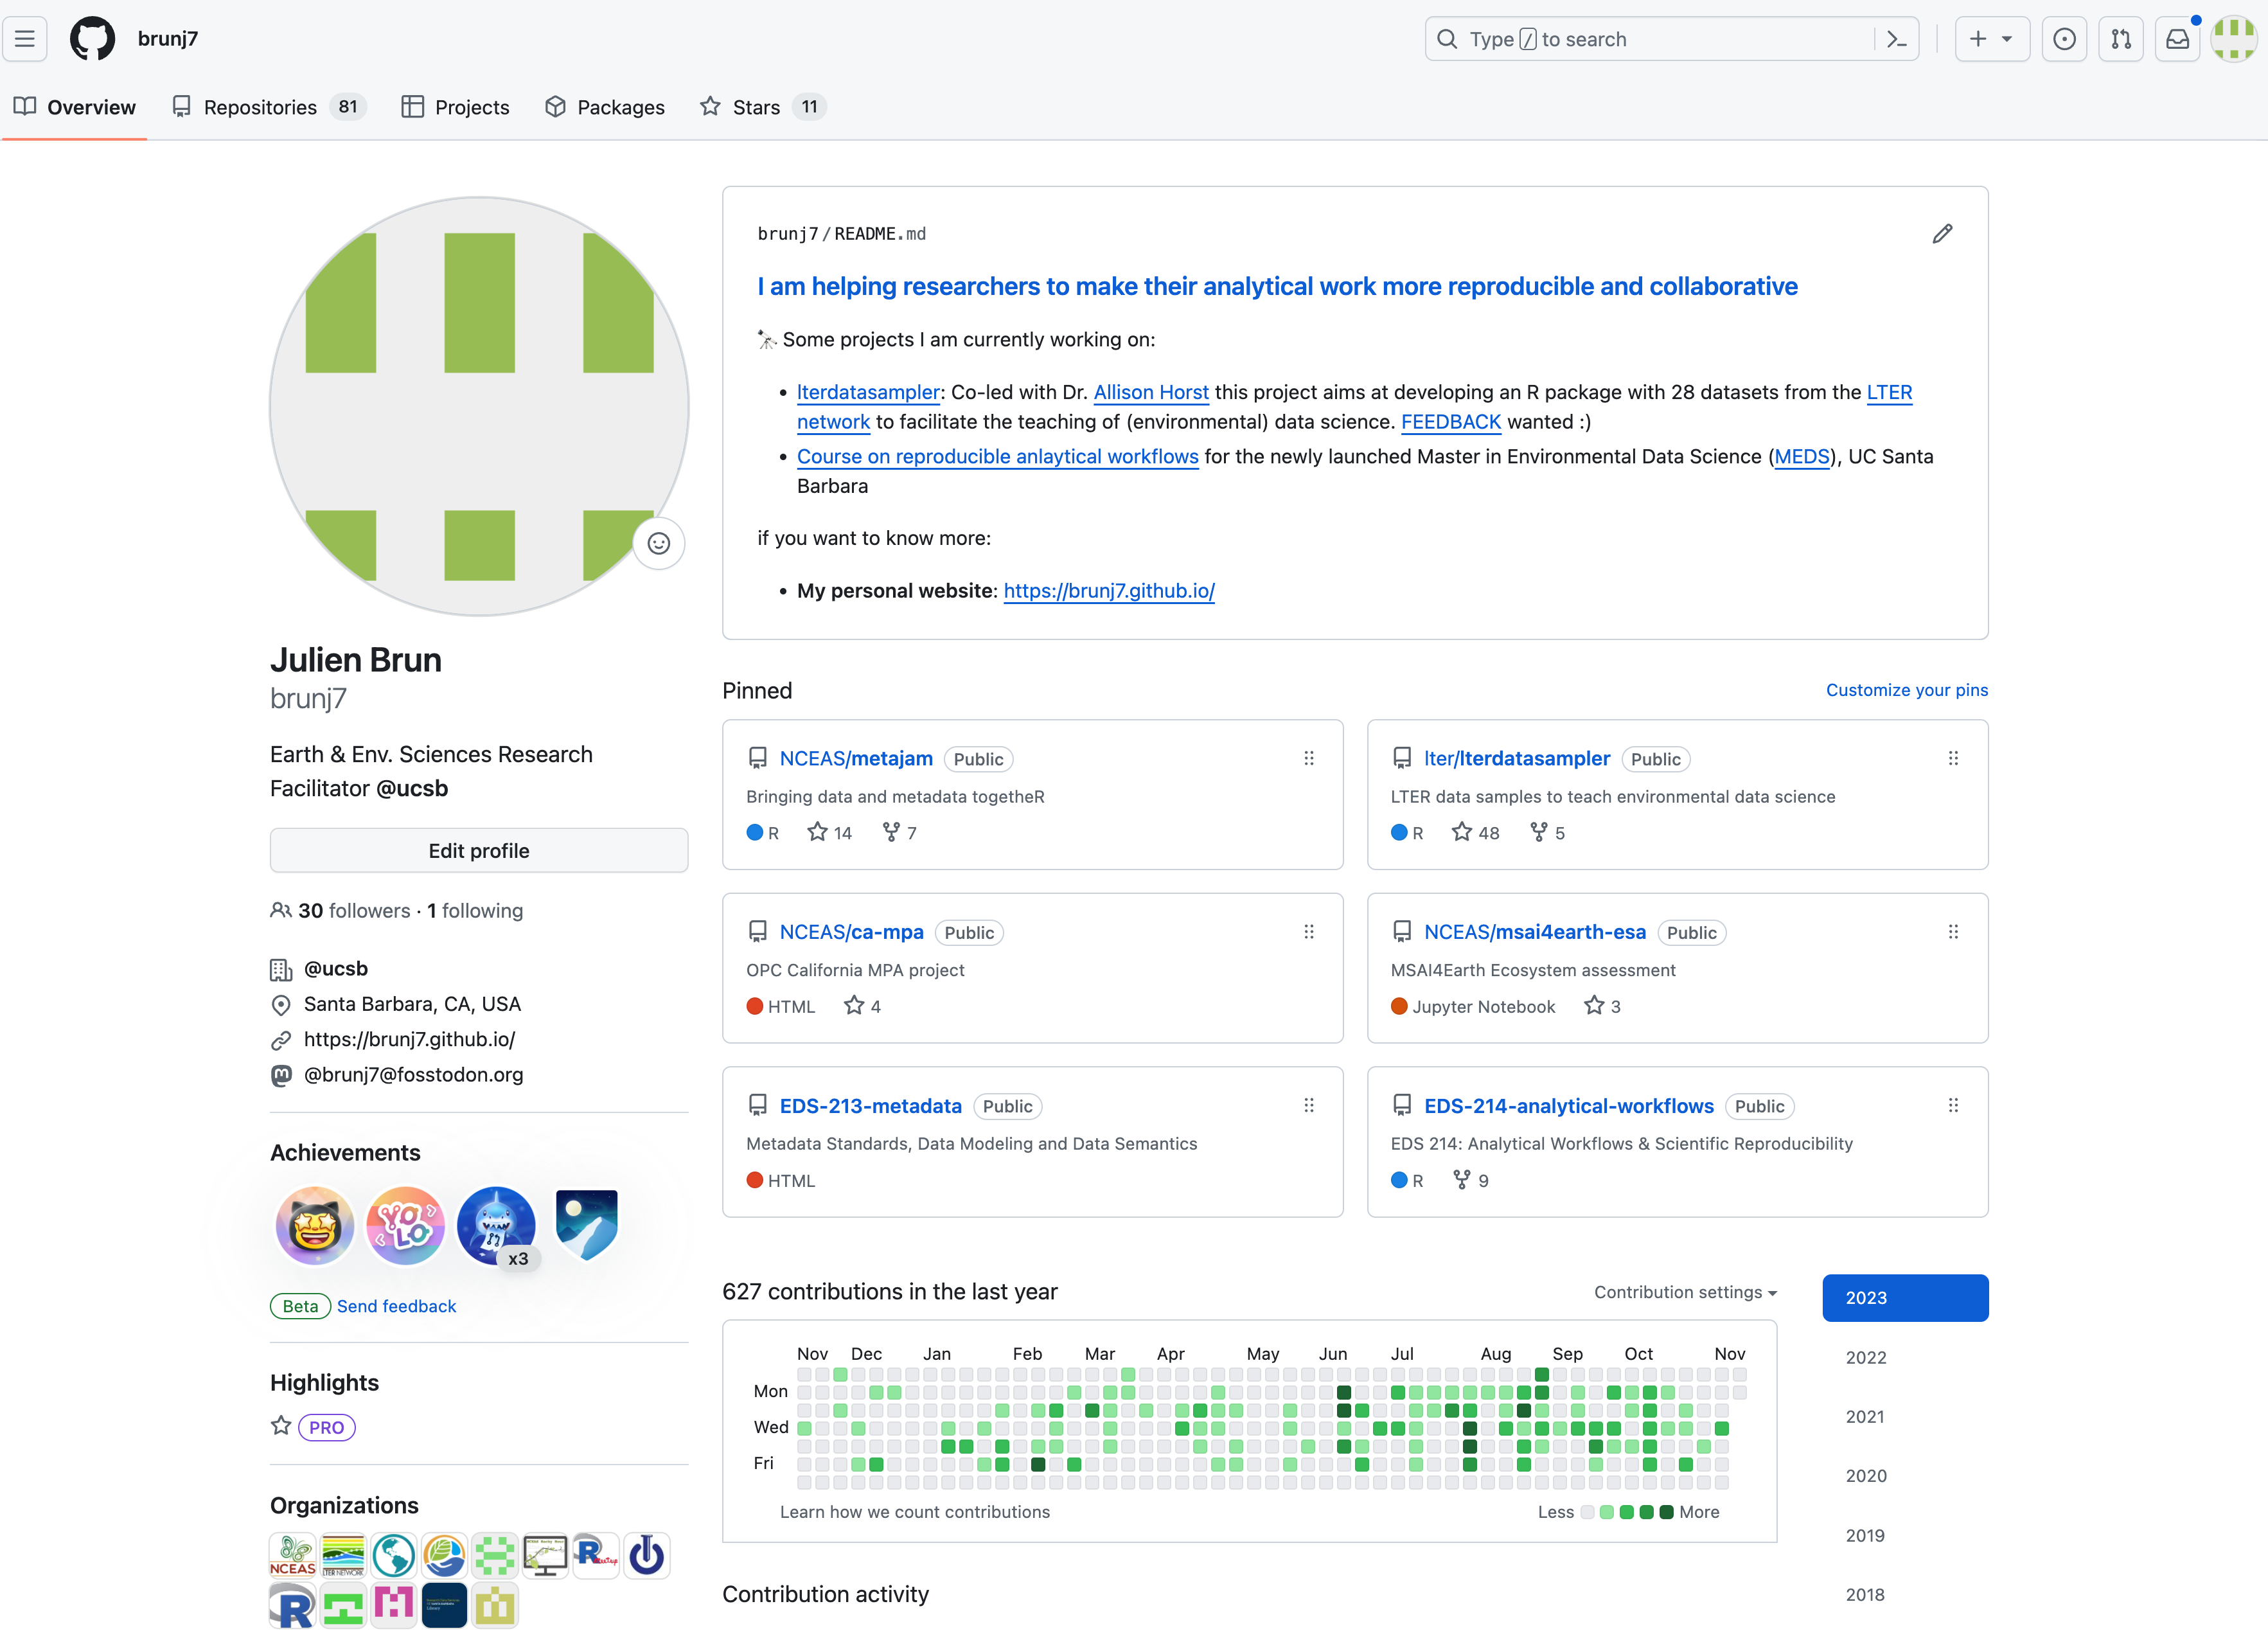Open the command palette icon
The width and height of the screenshot is (2268, 1640).
[1896, 39]
